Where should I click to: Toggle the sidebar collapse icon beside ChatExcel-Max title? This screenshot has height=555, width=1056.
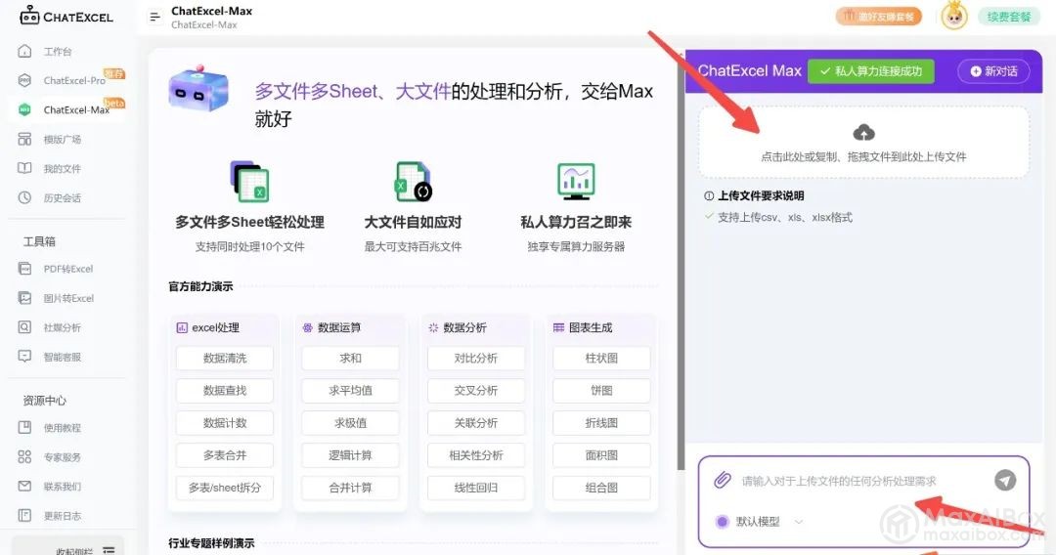(x=154, y=17)
